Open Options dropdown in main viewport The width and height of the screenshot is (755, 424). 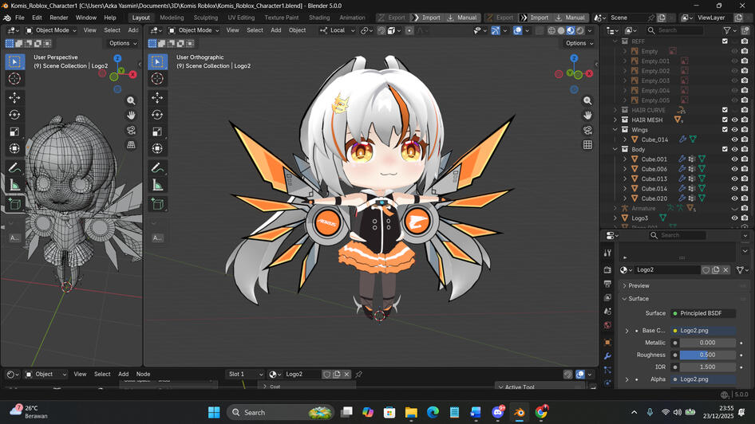[579, 43]
